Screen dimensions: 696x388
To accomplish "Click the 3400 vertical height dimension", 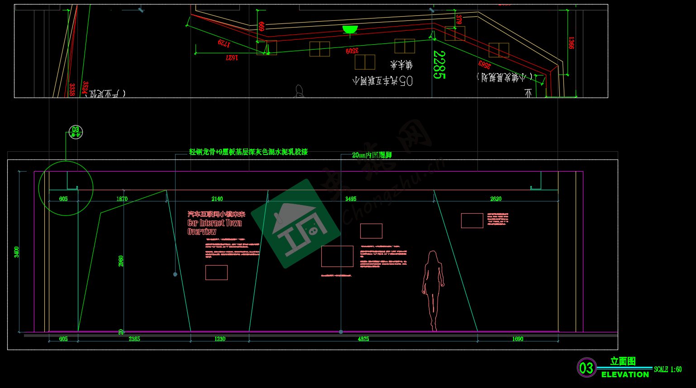I will tap(17, 252).
